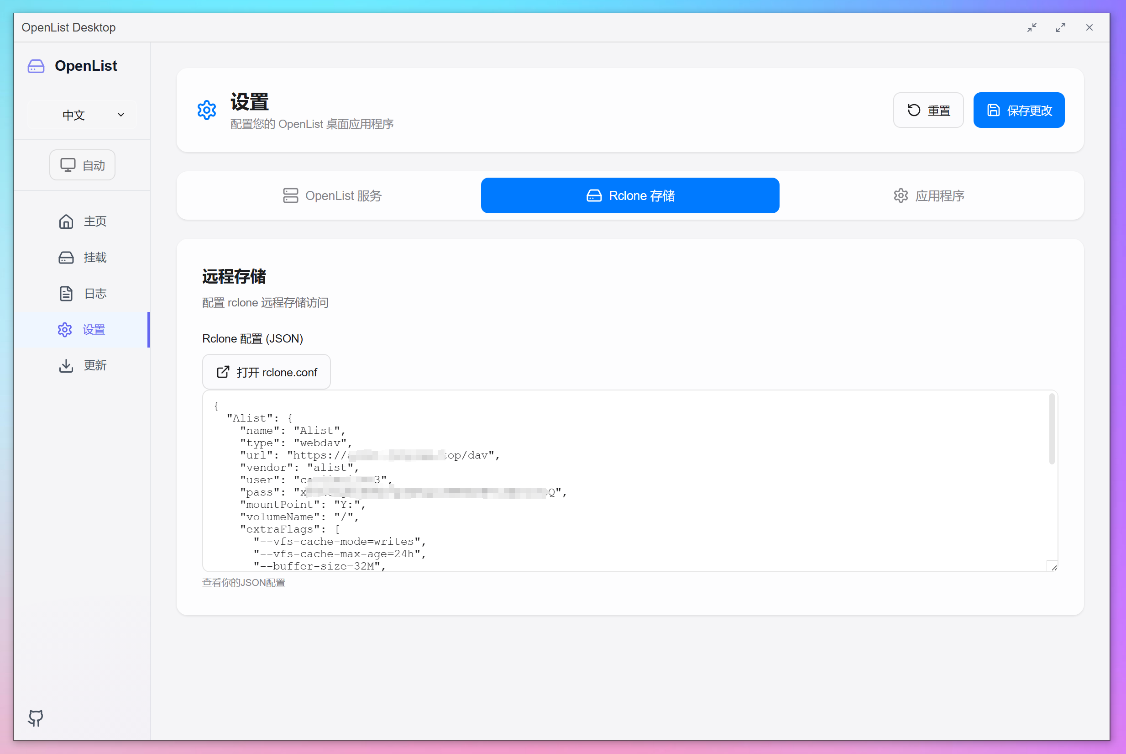
Task: Open the 日志 logs document icon
Action: pos(66,293)
